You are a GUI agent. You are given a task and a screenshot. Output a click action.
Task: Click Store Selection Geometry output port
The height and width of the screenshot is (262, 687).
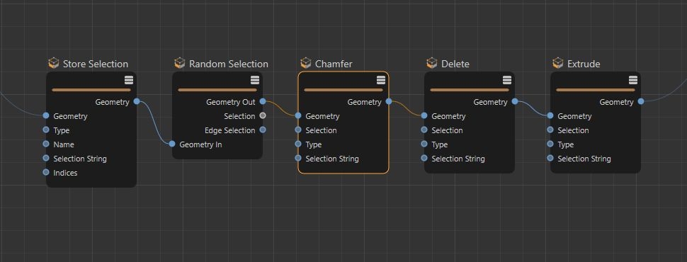[137, 101]
